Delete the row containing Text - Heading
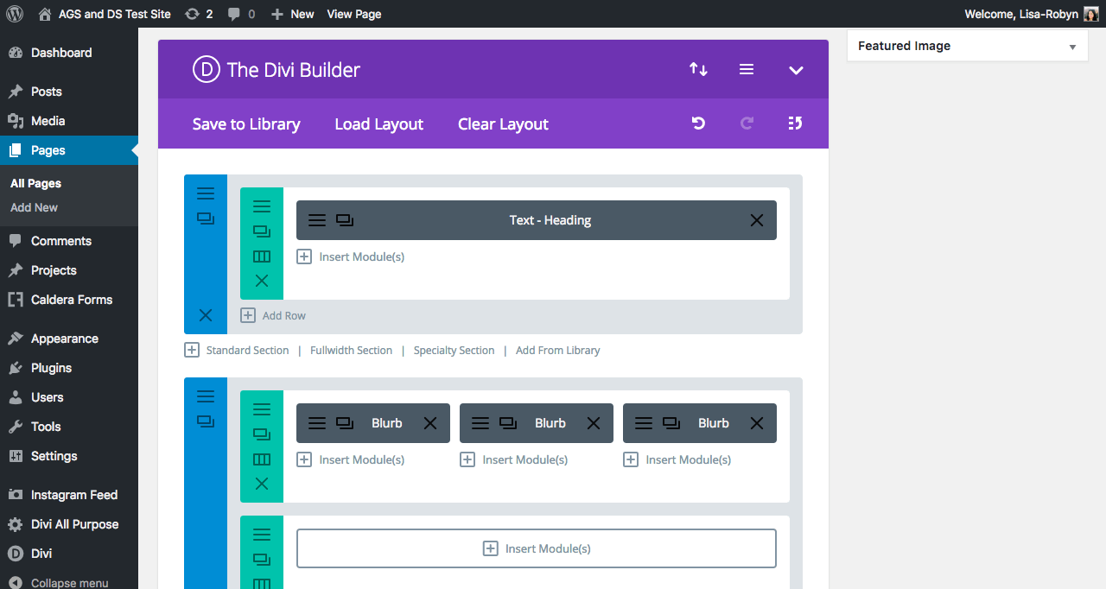This screenshot has height=589, width=1106. point(262,281)
